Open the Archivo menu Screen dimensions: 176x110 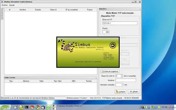[x=4, y=5]
